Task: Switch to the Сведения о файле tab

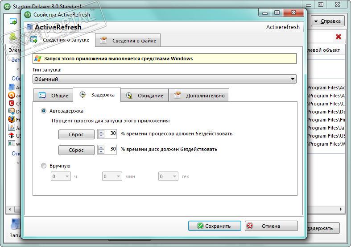Action: tap(128, 40)
